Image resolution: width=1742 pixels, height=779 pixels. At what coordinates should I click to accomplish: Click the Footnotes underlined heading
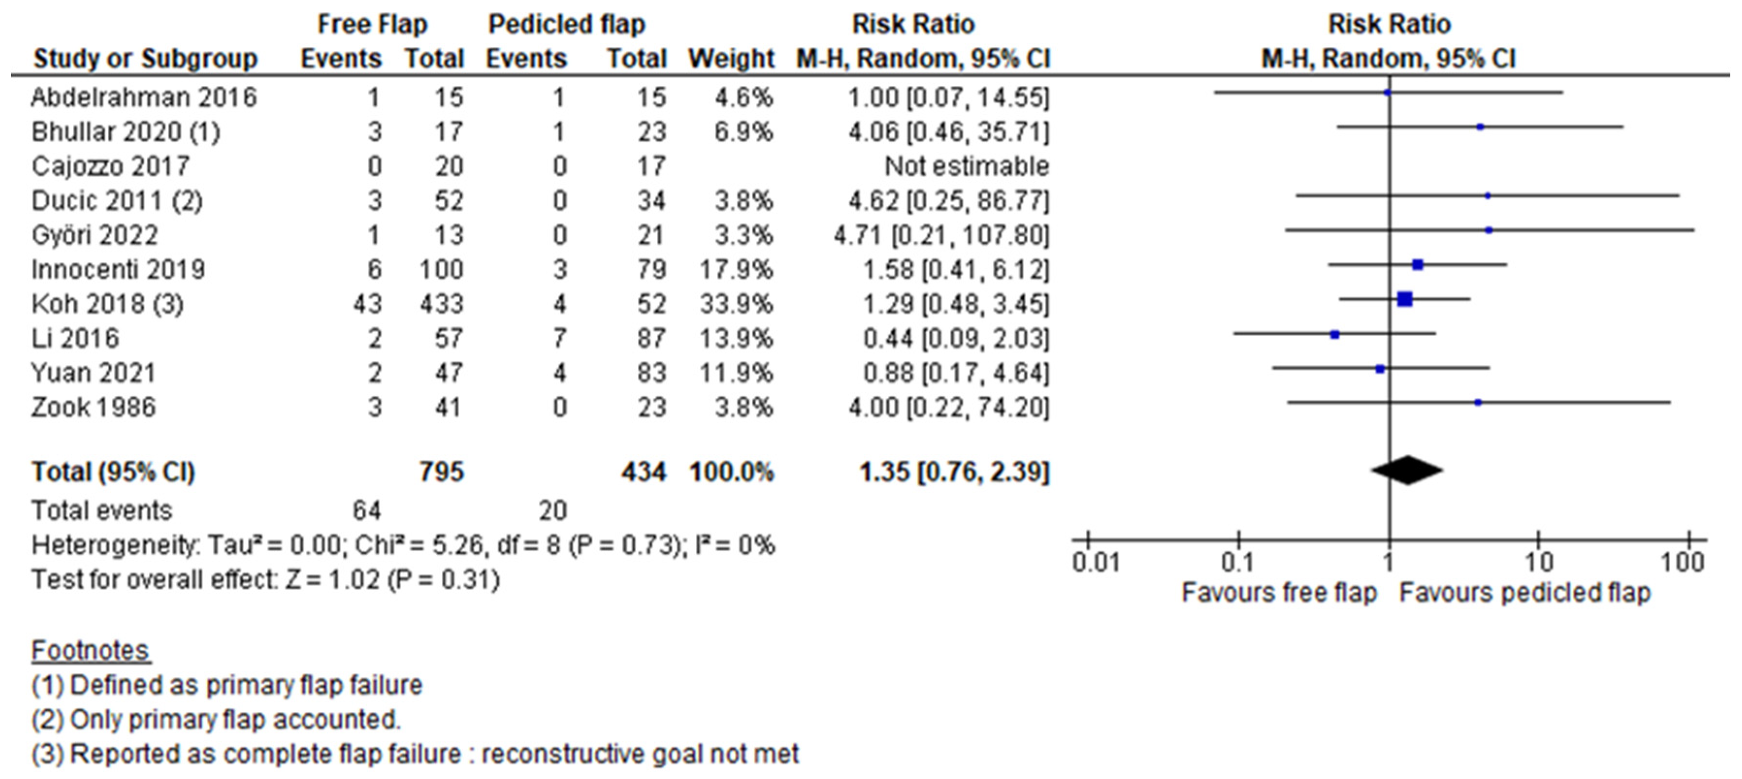point(91,650)
